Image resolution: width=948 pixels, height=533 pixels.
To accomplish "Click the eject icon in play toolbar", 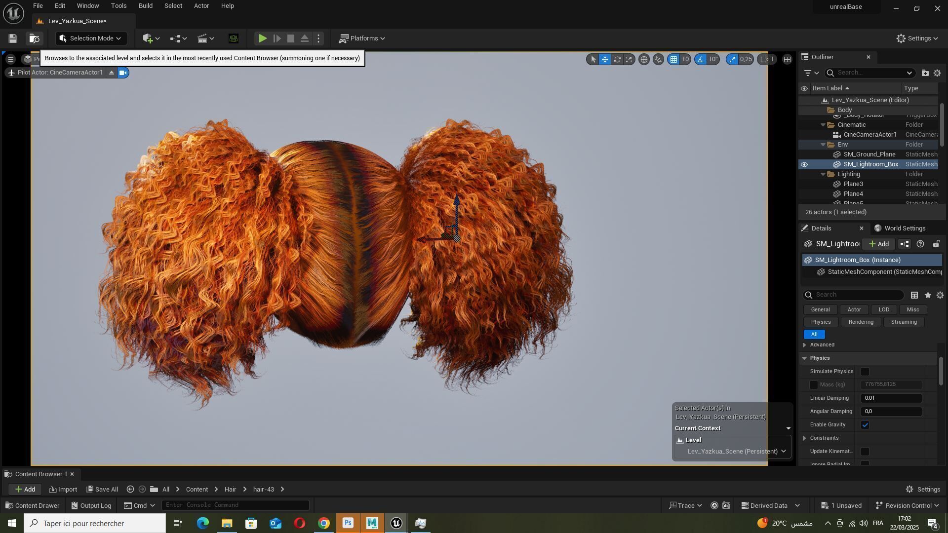I will [305, 38].
